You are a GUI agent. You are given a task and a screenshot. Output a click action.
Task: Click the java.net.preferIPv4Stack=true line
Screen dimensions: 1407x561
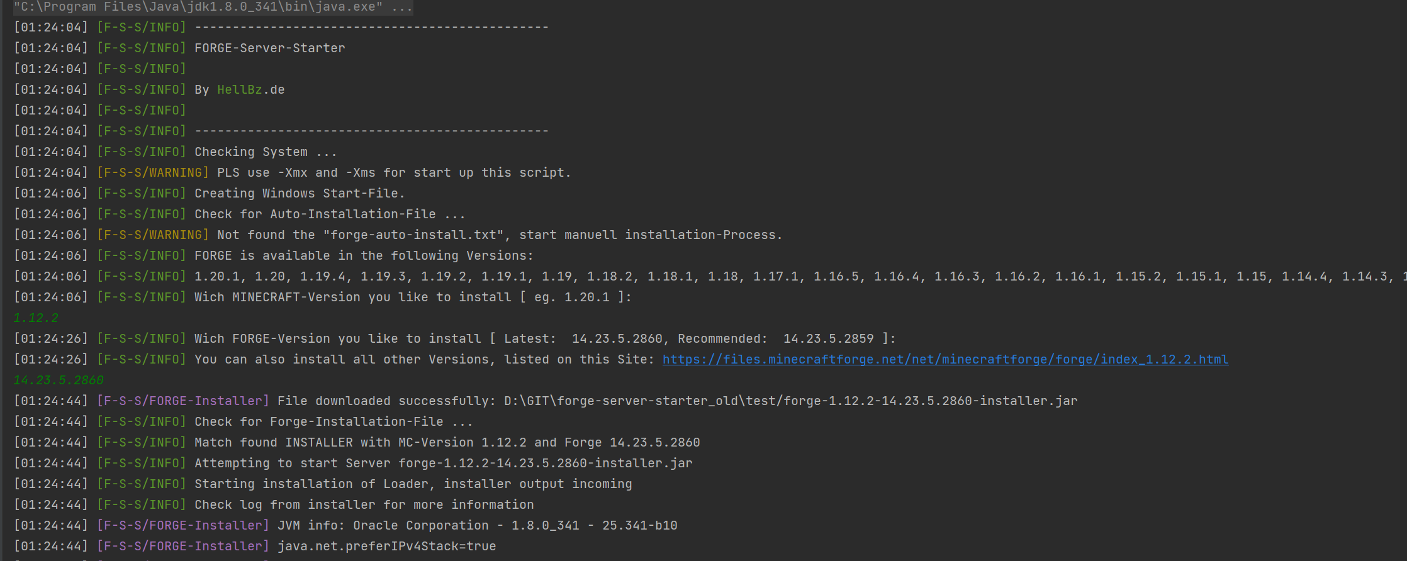pos(386,546)
